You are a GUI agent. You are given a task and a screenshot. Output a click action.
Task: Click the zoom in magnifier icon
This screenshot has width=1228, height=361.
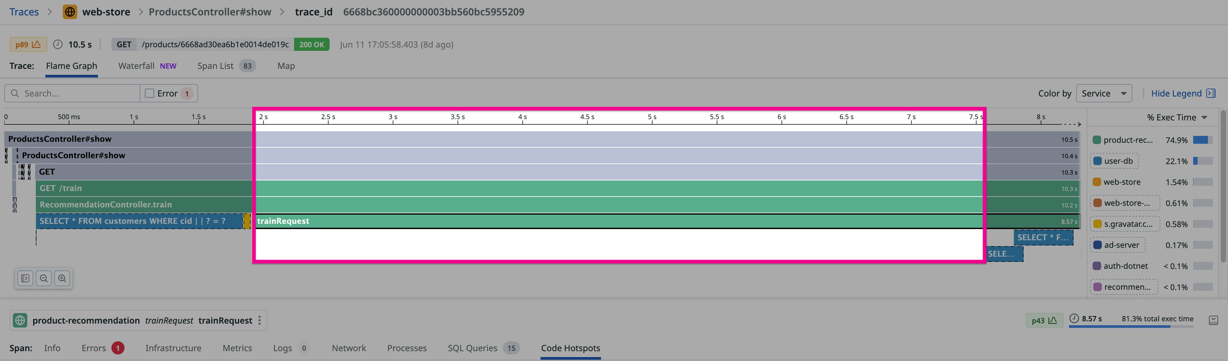(x=62, y=278)
